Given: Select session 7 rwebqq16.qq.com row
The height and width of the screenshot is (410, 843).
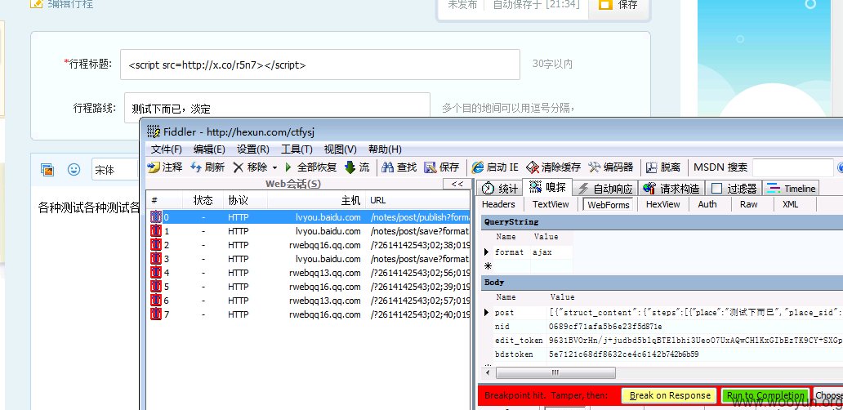Looking at the screenshot, I should click(310, 314).
